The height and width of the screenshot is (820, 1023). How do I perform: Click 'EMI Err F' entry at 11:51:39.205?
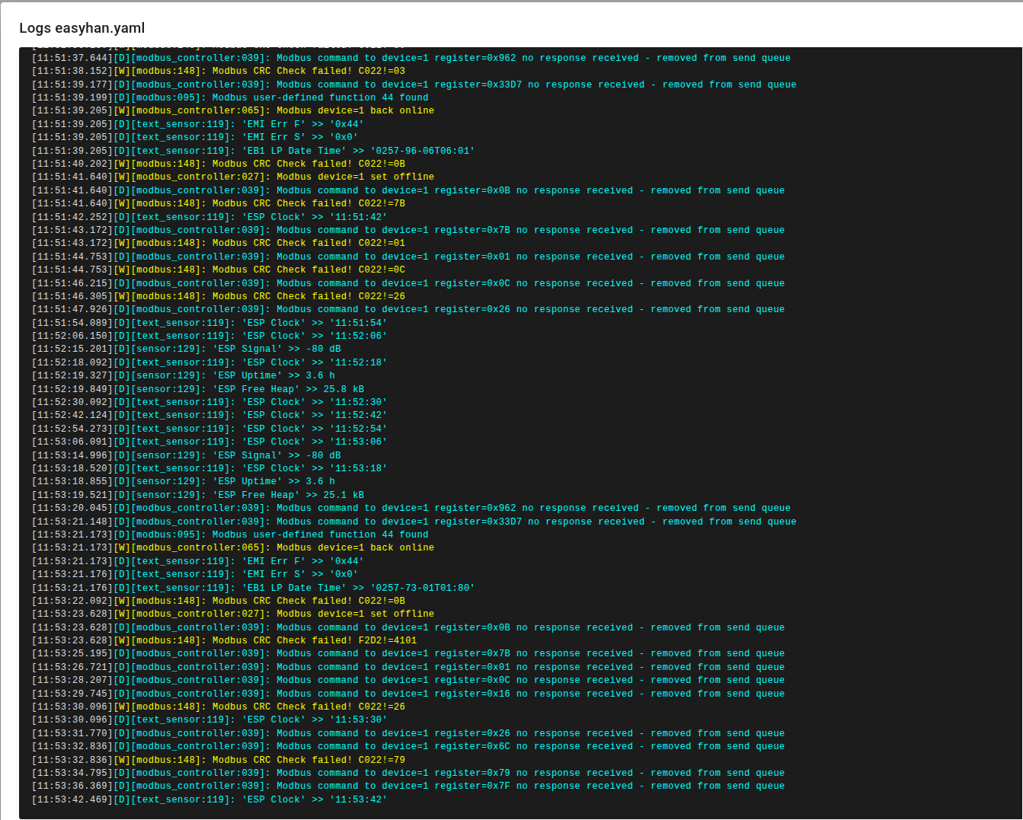tap(198, 124)
